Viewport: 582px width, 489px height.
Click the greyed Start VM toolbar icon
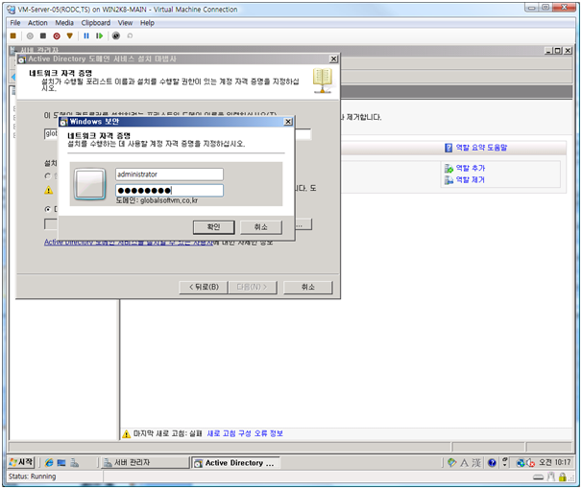tap(30, 35)
